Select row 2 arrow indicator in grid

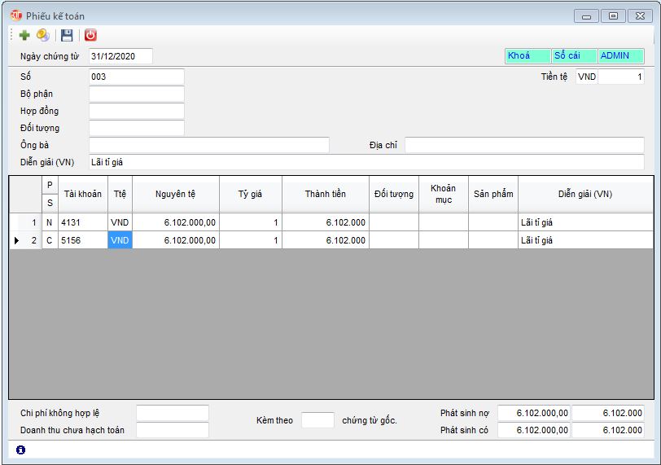pos(17,241)
